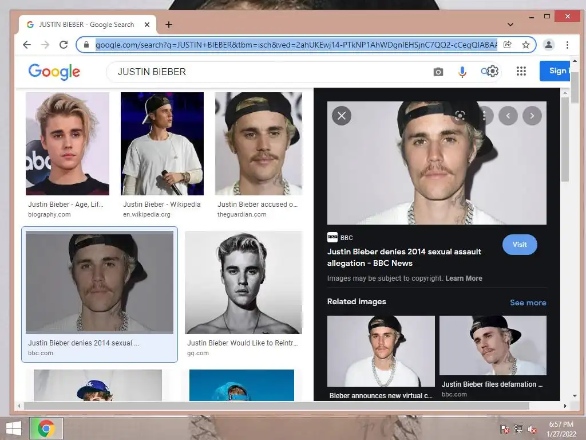
Task: Click the horizontal scrollbar at bottom
Action: point(276,406)
